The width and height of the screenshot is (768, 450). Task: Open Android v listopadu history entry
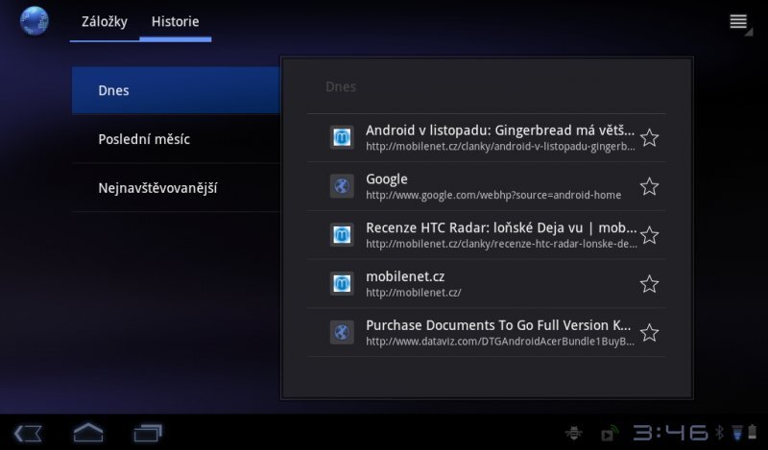pyautogui.click(x=487, y=137)
